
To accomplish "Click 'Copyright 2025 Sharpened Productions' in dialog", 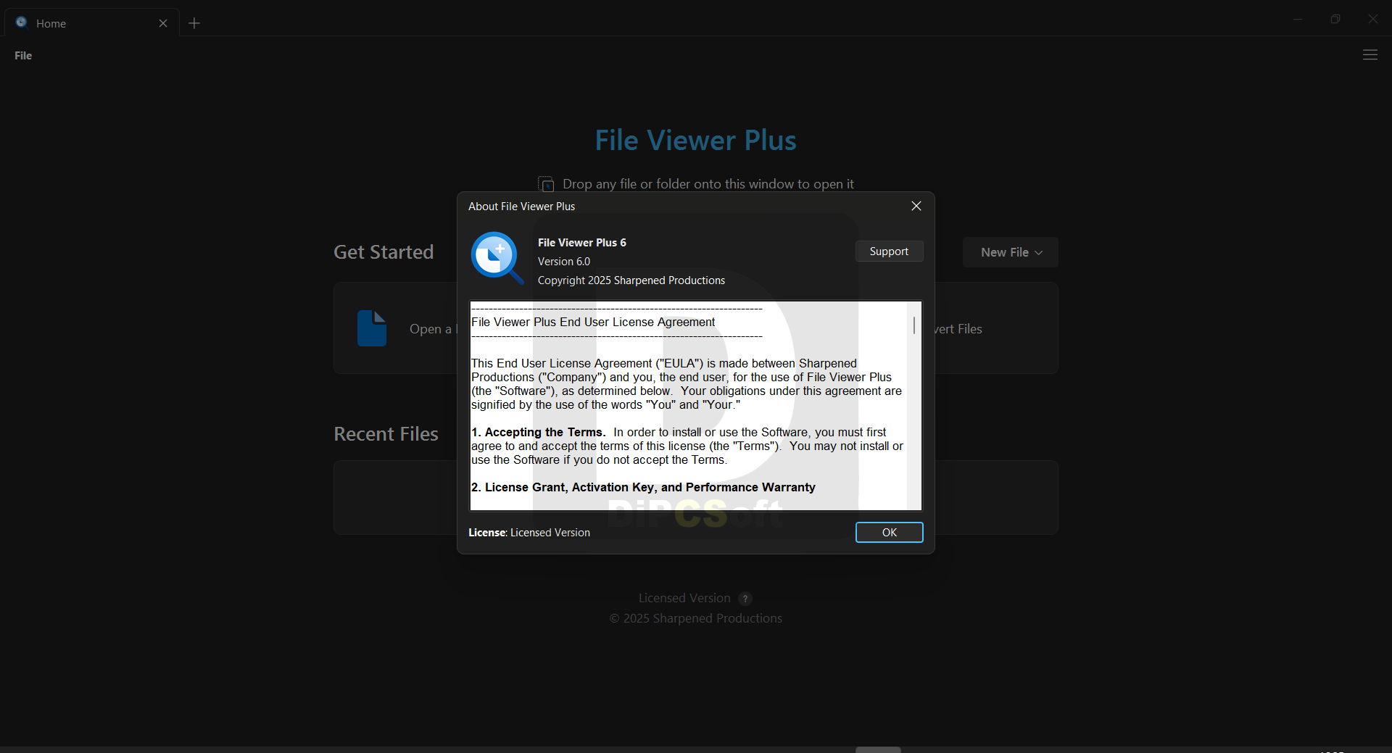I will pyautogui.click(x=631, y=280).
